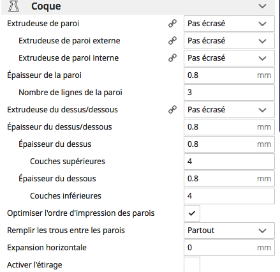The width and height of the screenshot is (280, 272).
Task: Enable the Activer l'étirage checkbox
Action: point(192,264)
